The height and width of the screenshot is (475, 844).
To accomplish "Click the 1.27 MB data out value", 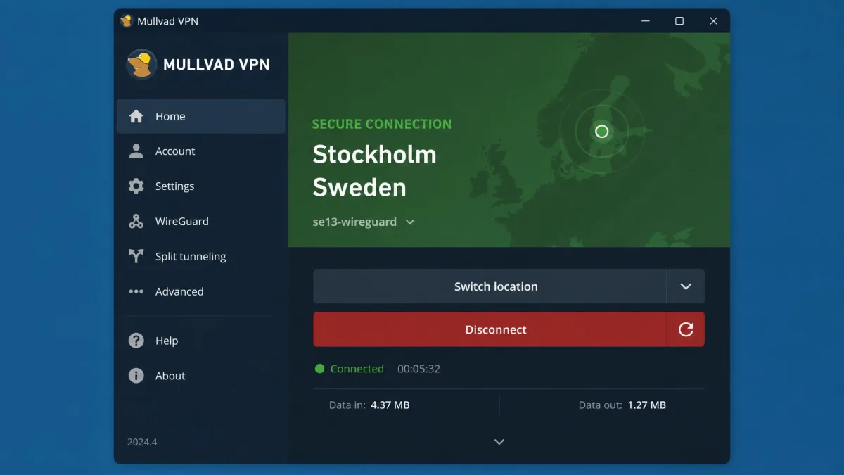I will [x=646, y=405].
